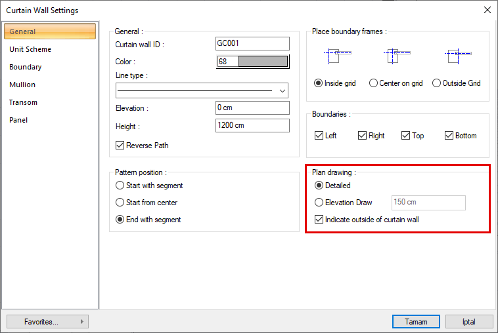Switch to the Unit Scheme section
Viewport: 498px width, 333px height.
tap(30, 49)
